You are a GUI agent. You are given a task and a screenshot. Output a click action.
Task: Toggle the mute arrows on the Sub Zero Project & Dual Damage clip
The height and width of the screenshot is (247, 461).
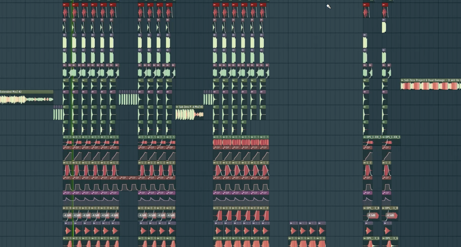tap(403, 80)
